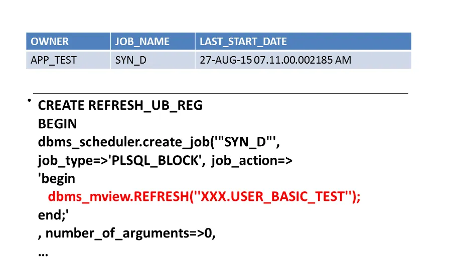Click the ellipsis at the bottom
This screenshot has height=263, width=456.
43,252
